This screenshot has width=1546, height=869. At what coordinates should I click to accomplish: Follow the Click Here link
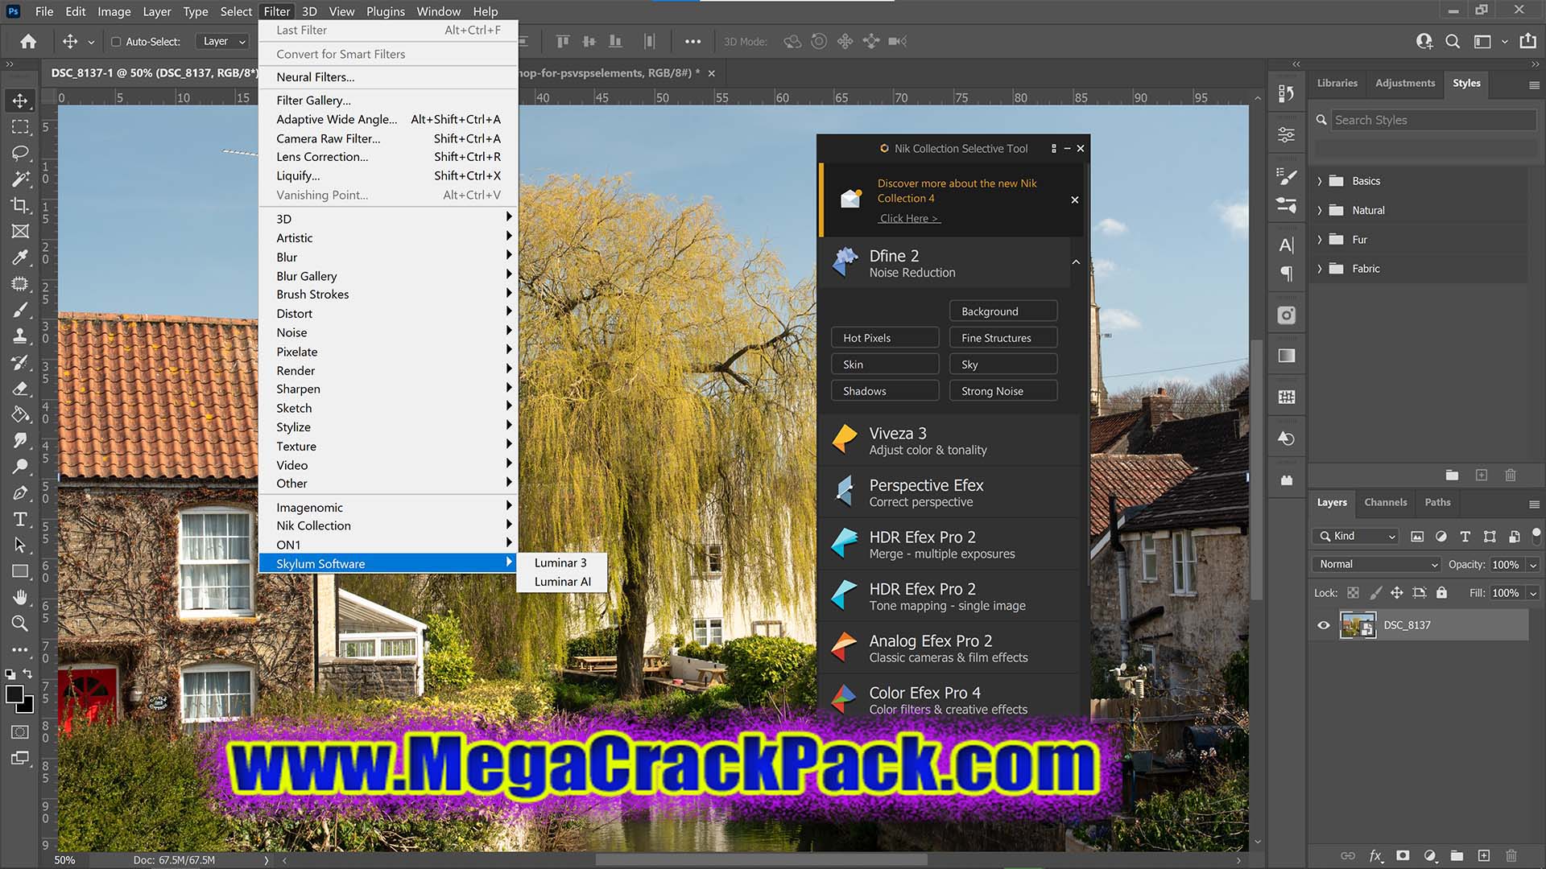909,218
